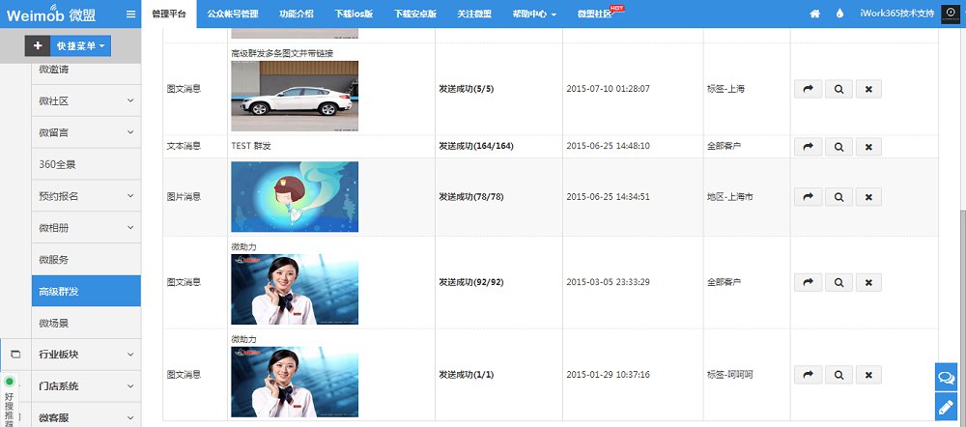The width and height of the screenshot is (966, 427).
Task: Switch to the 公众帐号管理 tab
Action: point(233,14)
